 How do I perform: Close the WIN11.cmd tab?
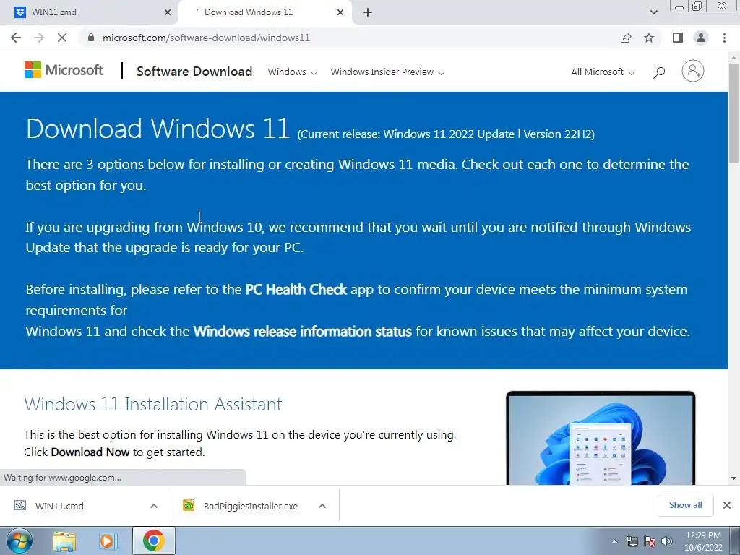(x=168, y=12)
